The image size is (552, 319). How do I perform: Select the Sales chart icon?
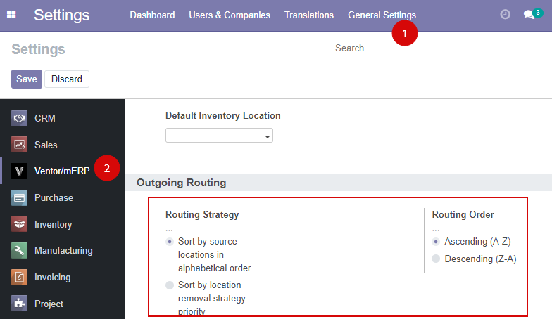[x=20, y=145]
